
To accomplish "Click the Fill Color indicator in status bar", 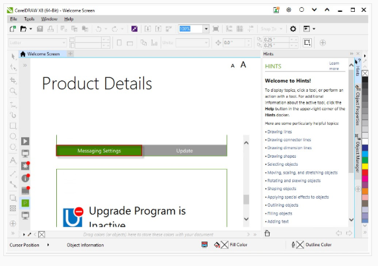I will 231,245.
